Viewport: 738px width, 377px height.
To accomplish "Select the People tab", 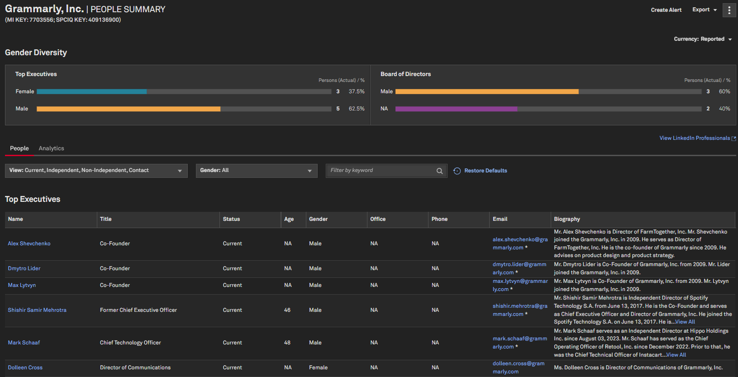I will (19, 148).
